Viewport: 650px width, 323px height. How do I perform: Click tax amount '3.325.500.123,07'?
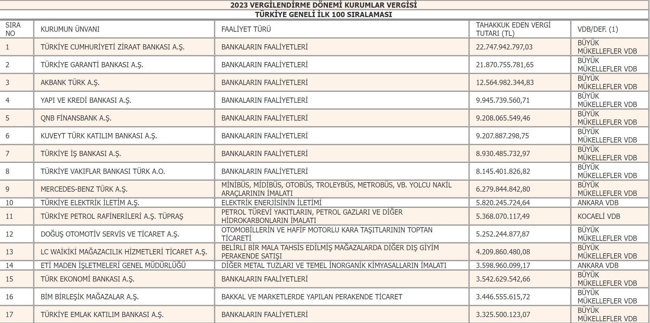pyautogui.click(x=503, y=315)
